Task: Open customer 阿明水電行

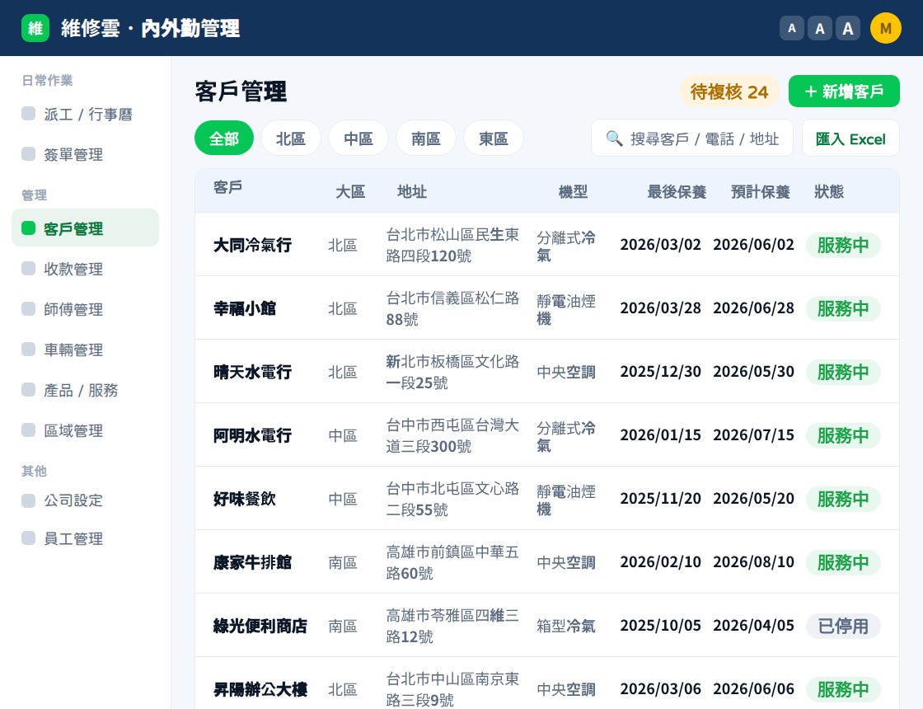Action: click(x=252, y=435)
